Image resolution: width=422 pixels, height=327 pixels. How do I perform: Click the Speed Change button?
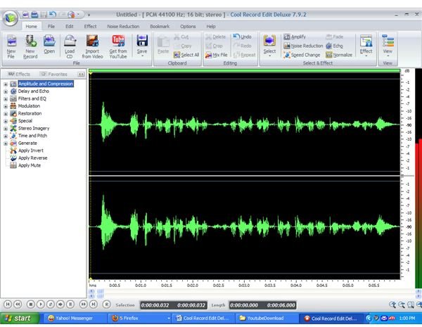(302, 55)
